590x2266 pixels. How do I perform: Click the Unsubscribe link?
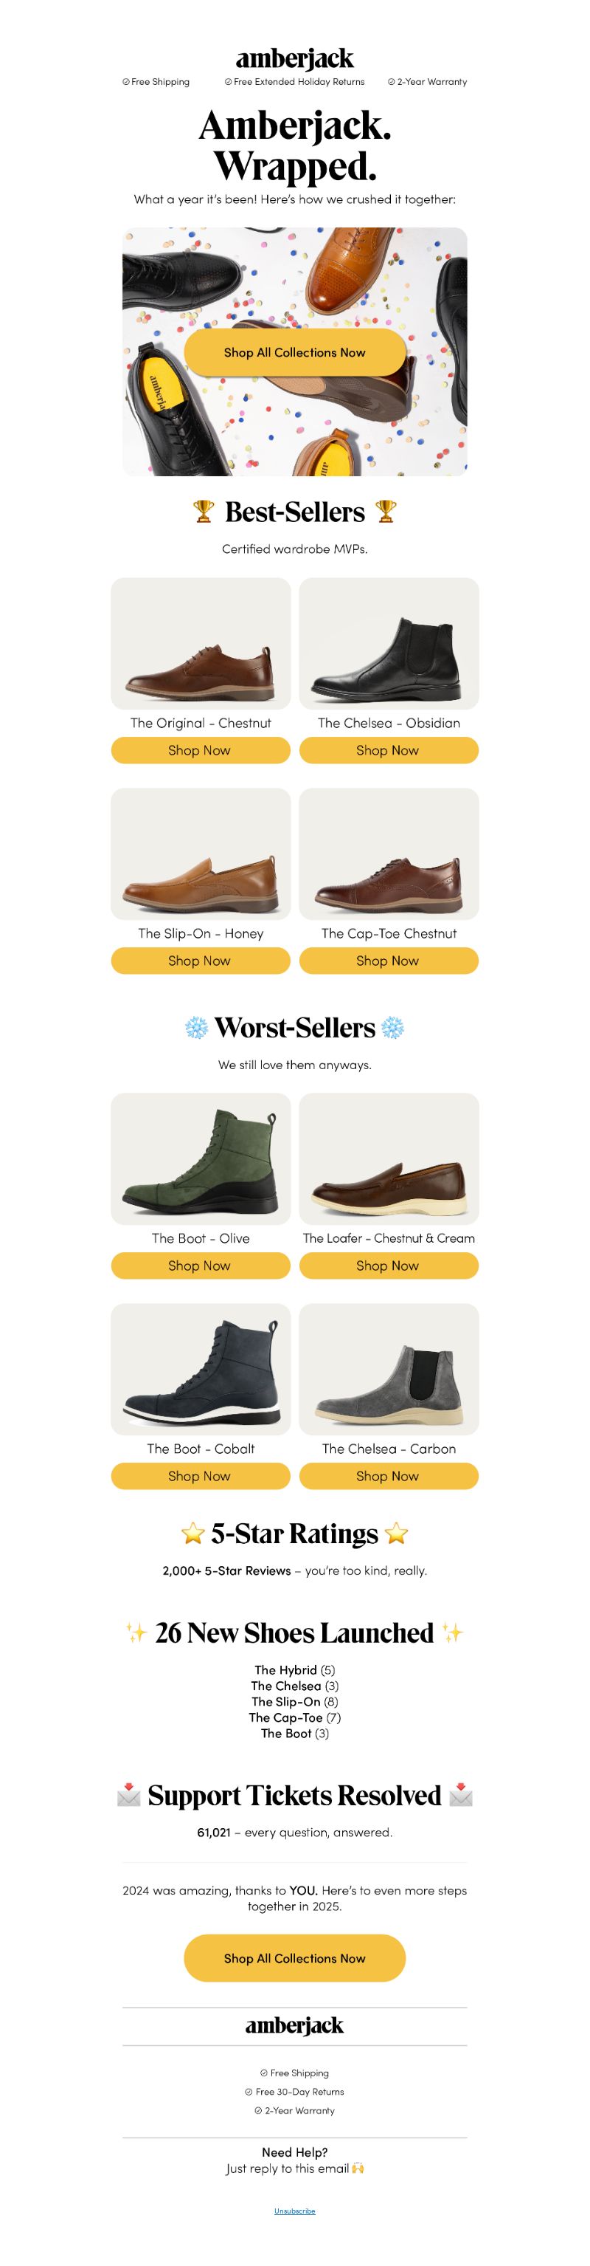tap(294, 2211)
